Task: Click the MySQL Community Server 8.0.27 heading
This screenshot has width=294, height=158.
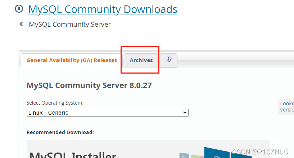Action: tap(89, 85)
